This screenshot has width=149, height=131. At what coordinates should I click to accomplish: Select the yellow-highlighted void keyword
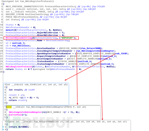pyautogui.click(x=9, y=107)
